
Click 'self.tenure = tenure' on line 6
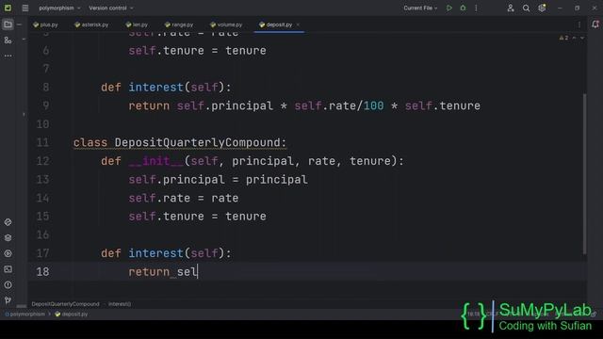[x=197, y=50]
